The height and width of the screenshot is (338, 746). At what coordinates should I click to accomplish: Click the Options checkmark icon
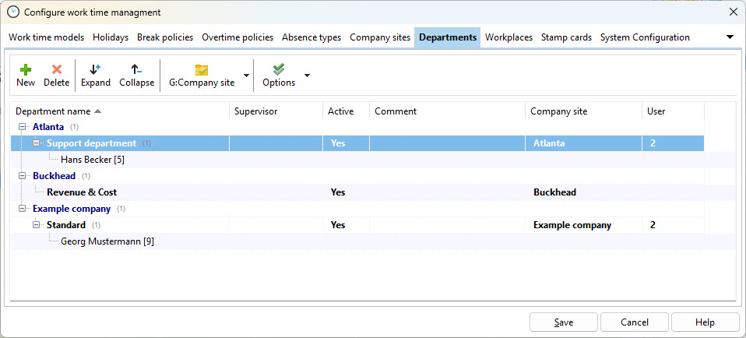[279, 69]
